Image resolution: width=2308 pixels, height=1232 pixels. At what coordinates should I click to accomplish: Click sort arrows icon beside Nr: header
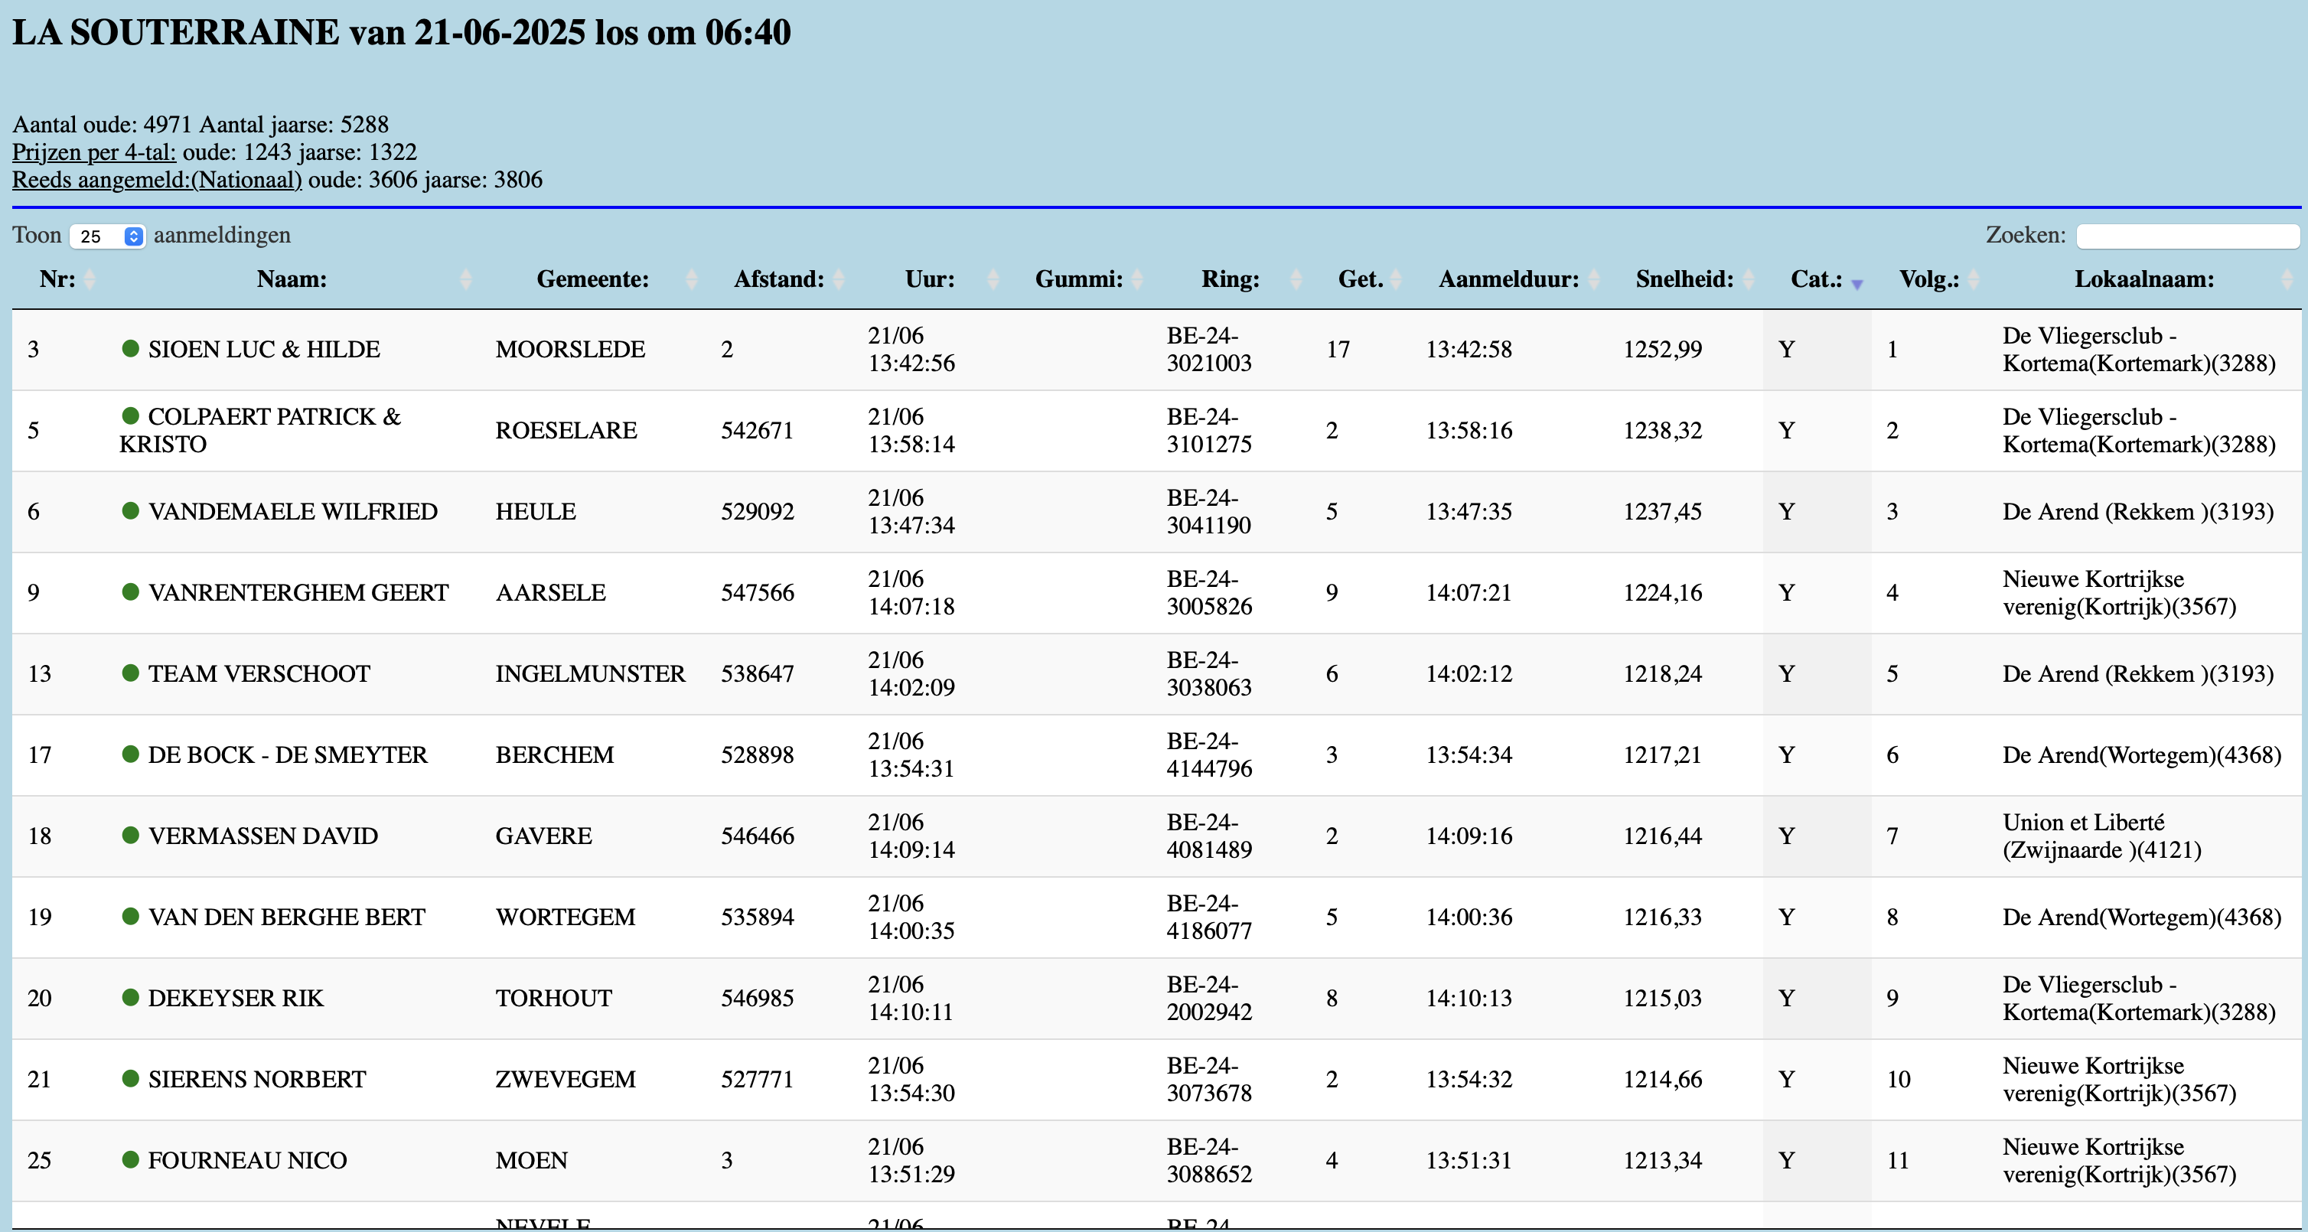point(90,279)
